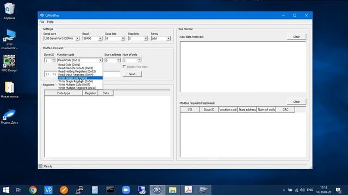Open the last pinned presentation app in taskbar
The image size is (348, 195).
coord(203,190)
